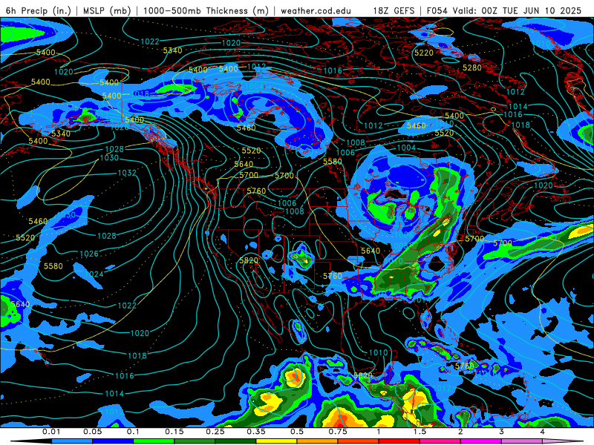
Task: Click the 3 legend value
Action: point(501,432)
